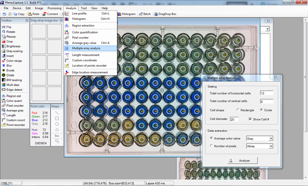Select the Rotate tool in Toolbox
The width and height of the screenshot is (308, 186).
[x=10, y=32]
